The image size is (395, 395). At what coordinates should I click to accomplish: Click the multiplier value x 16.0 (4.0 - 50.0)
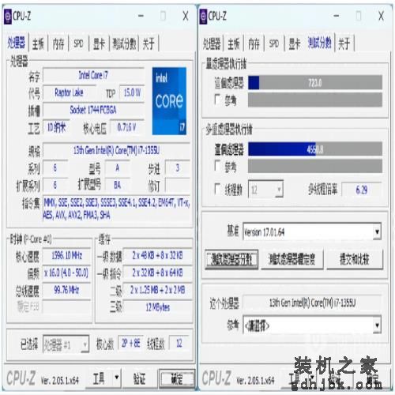[x=66, y=273]
